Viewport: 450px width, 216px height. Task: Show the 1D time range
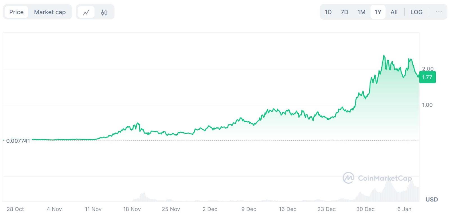(x=328, y=12)
